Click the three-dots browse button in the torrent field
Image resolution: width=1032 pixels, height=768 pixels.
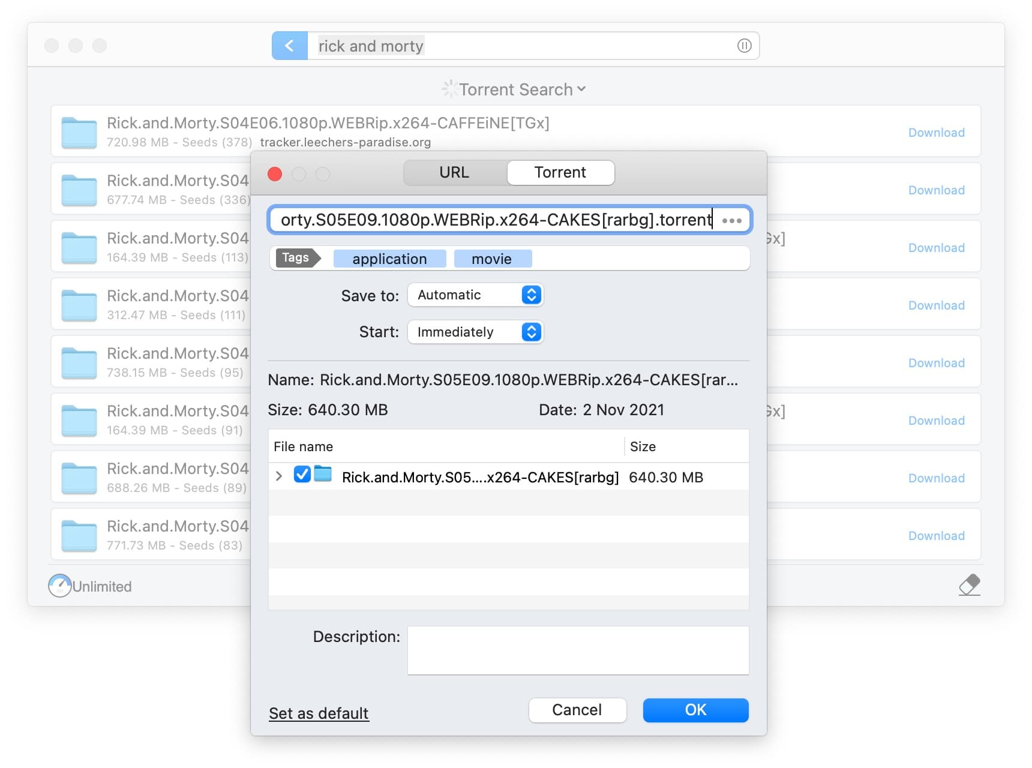point(732,220)
